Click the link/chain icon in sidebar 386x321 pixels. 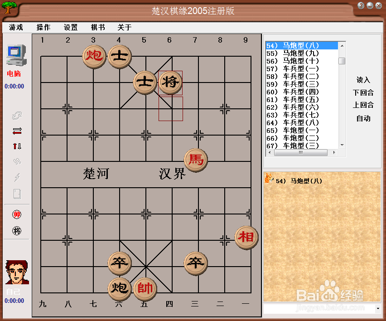(17, 116)
